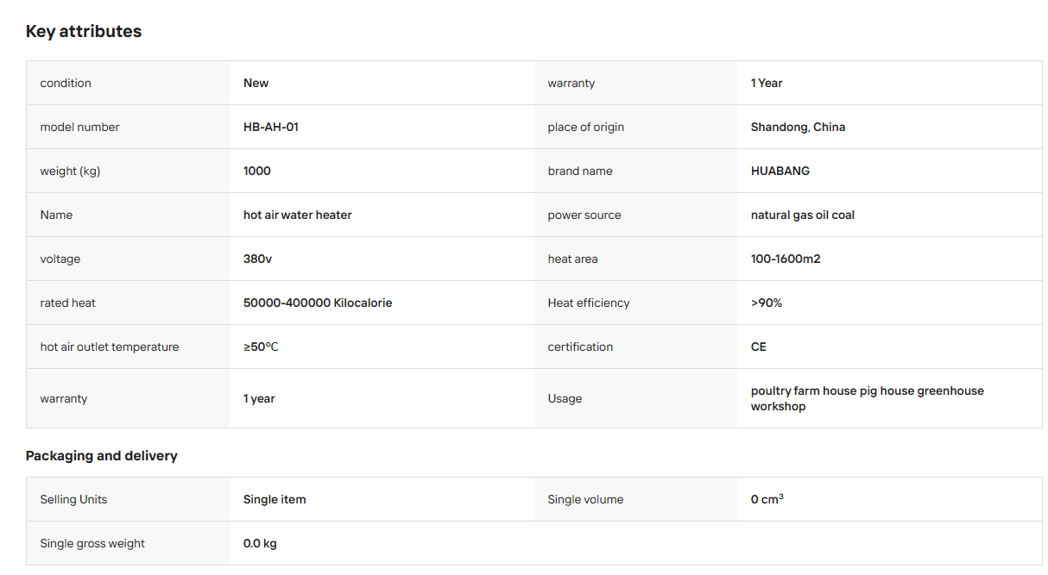Click the CE certification value

[759, 347]
